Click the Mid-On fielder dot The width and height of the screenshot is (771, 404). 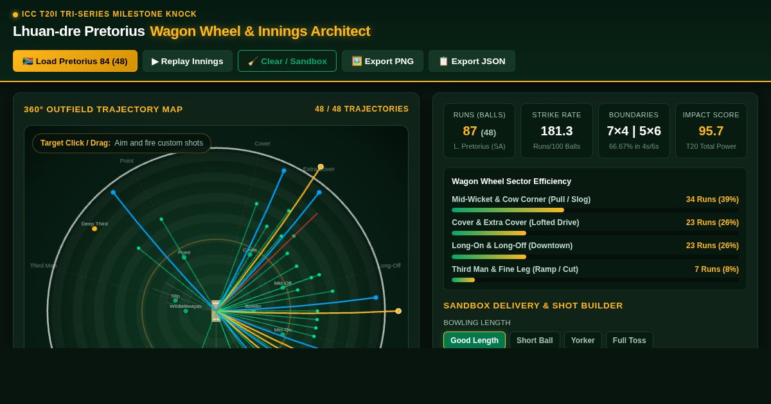(283, 334)
